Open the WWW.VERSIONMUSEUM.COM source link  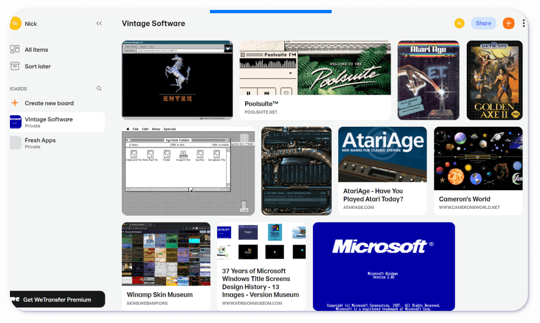pyautogui.click(x=252, y=303)
